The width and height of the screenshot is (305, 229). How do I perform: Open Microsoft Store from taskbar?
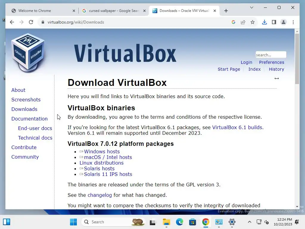[192, 222]
